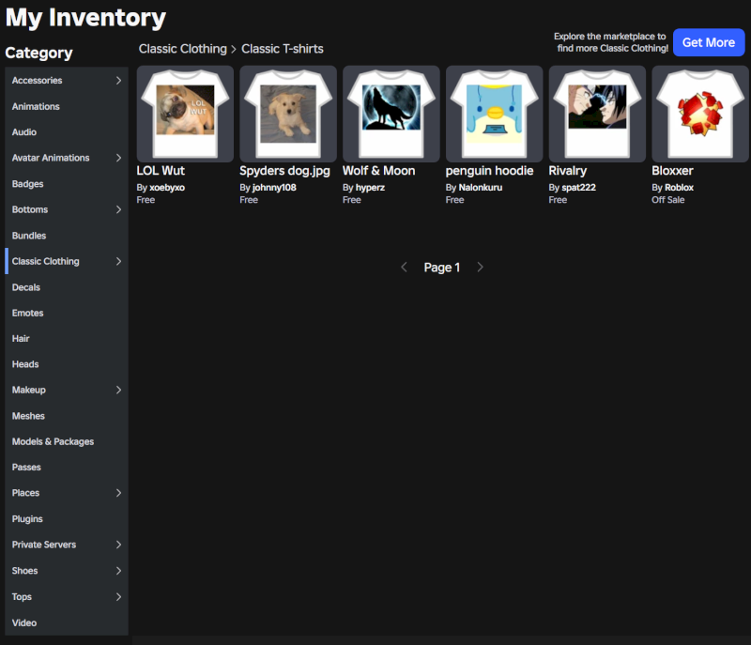Screen dimensions: 751x645
Task: Click the Free label under Rivalry
Action: coord(558,200)
